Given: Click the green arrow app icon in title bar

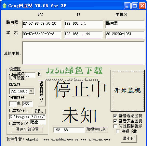Looking at the screenshot, I should pos(5,6).
